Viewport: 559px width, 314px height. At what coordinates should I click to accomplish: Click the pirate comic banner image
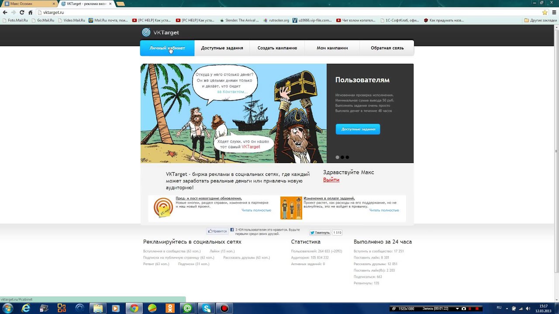click(233, 113)
